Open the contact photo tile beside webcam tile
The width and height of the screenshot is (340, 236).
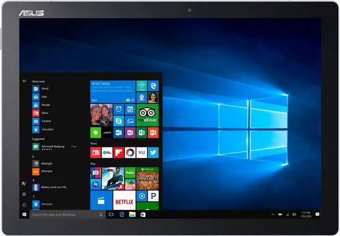153,98
